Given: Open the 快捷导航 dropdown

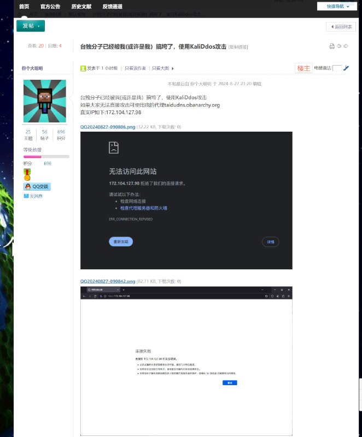Looking at the screenshot, I should (337, 6).
